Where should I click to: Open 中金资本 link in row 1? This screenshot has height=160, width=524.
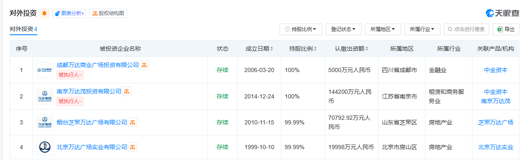click(x=495, y=70)
